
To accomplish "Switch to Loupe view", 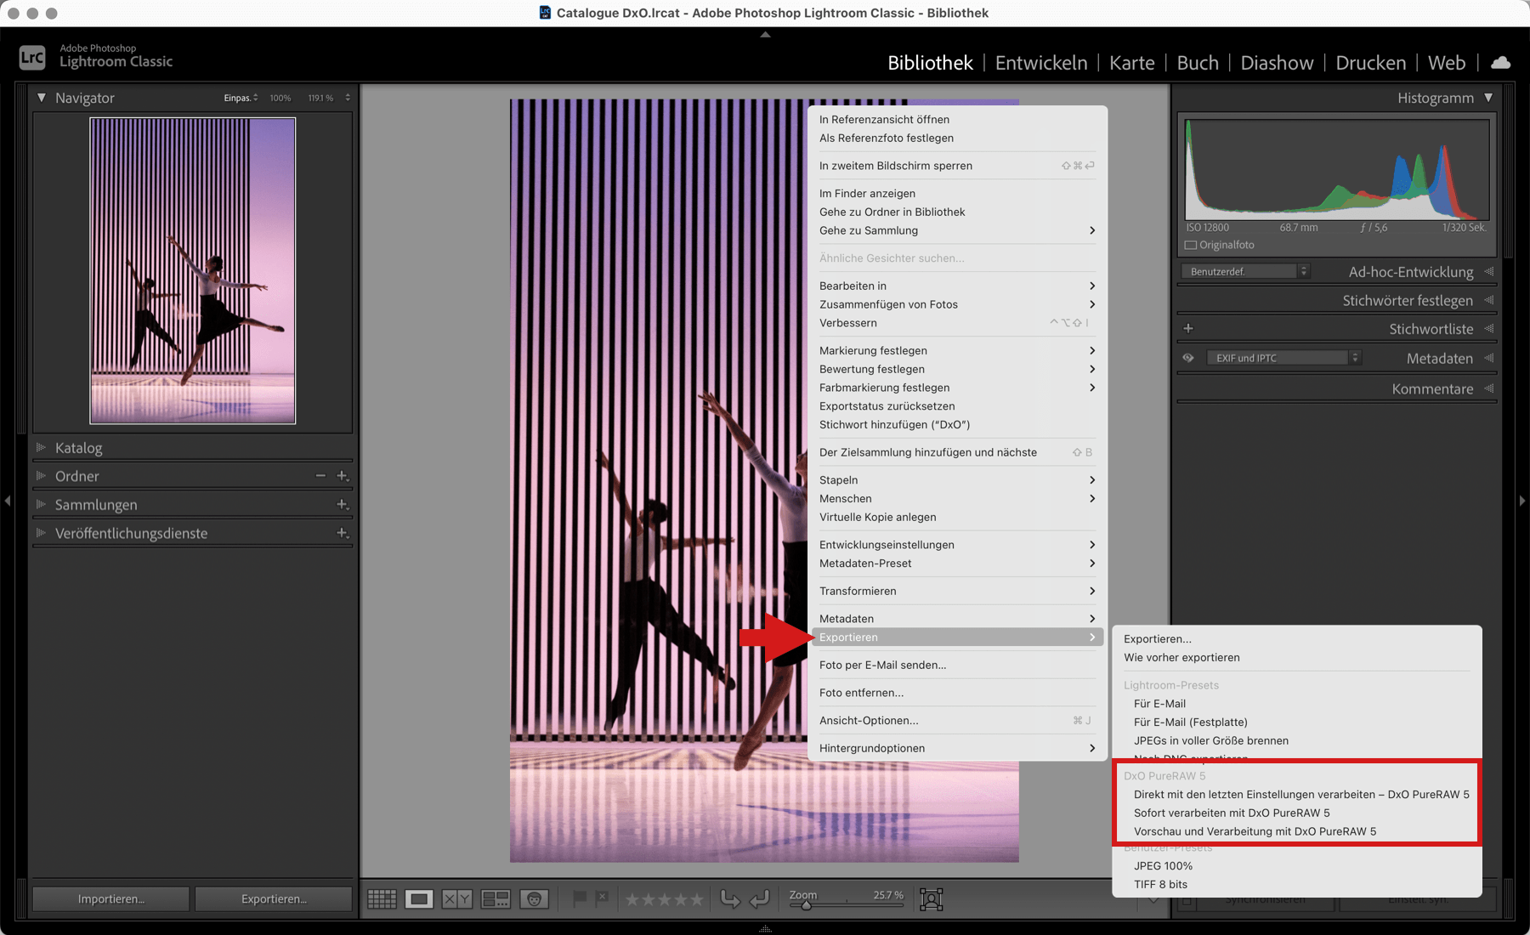I will coord(419,898).
